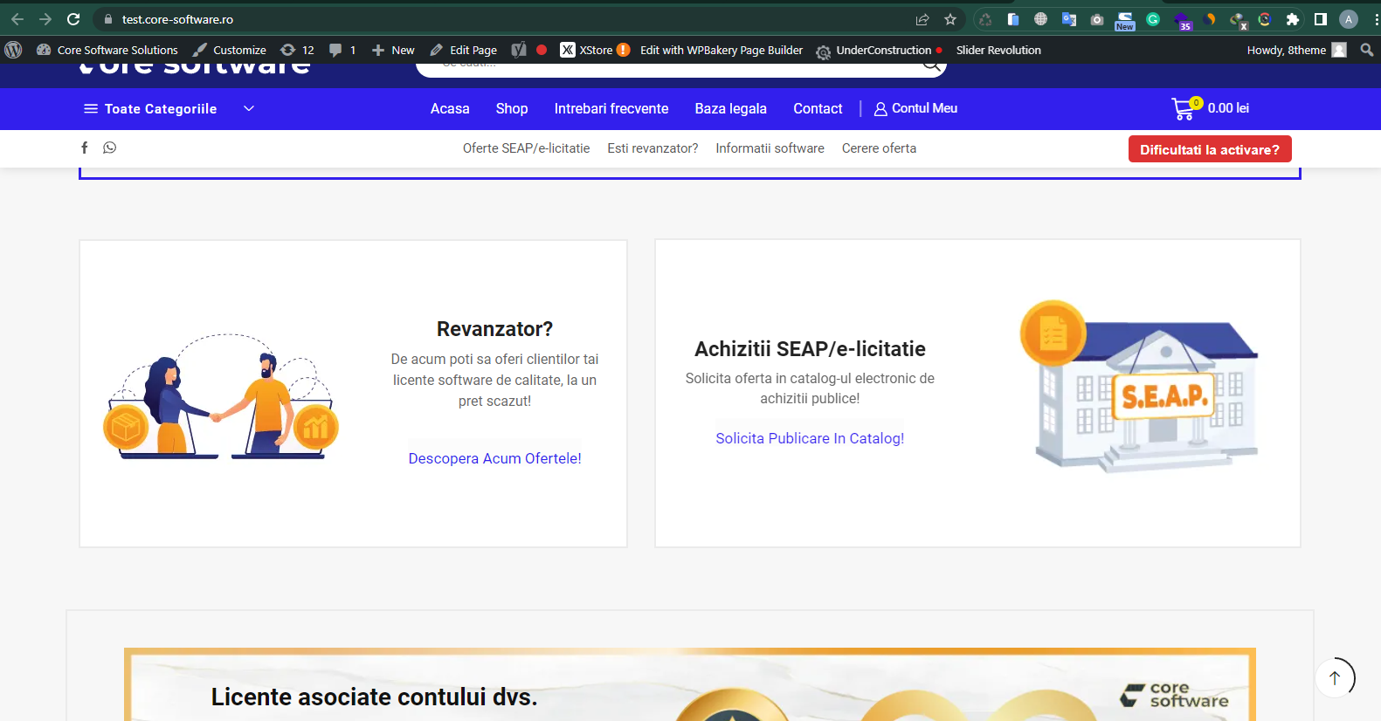Image resolution: width=1381 pixels, height=721 pixels.
Task: Open the camera screenshot extension
Action: (1097, 19)
